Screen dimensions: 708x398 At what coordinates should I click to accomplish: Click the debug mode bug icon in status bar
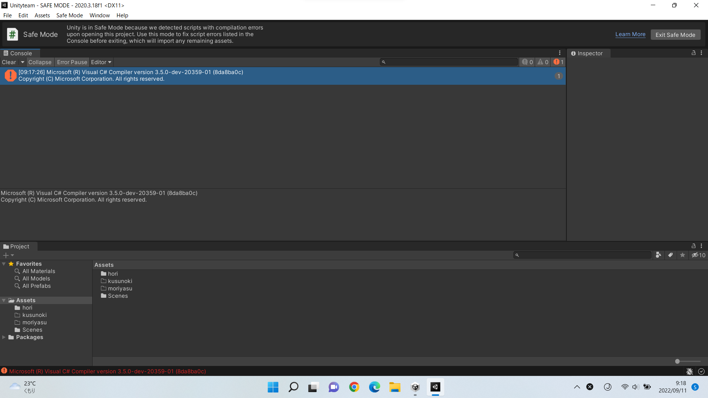pos(690,371)
